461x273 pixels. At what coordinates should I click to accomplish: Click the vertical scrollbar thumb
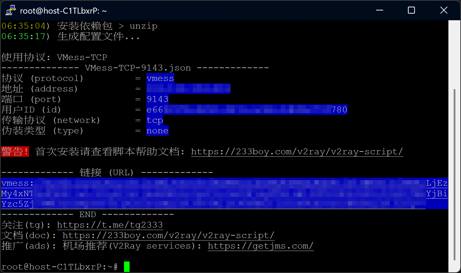pos(454,175)
